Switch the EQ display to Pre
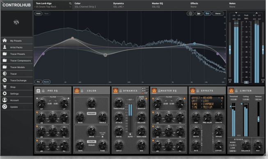 tap(38, 82)
